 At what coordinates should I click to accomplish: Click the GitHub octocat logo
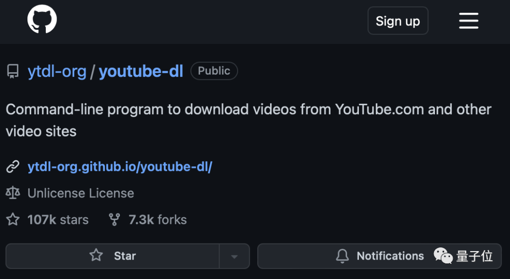point(42,19)
